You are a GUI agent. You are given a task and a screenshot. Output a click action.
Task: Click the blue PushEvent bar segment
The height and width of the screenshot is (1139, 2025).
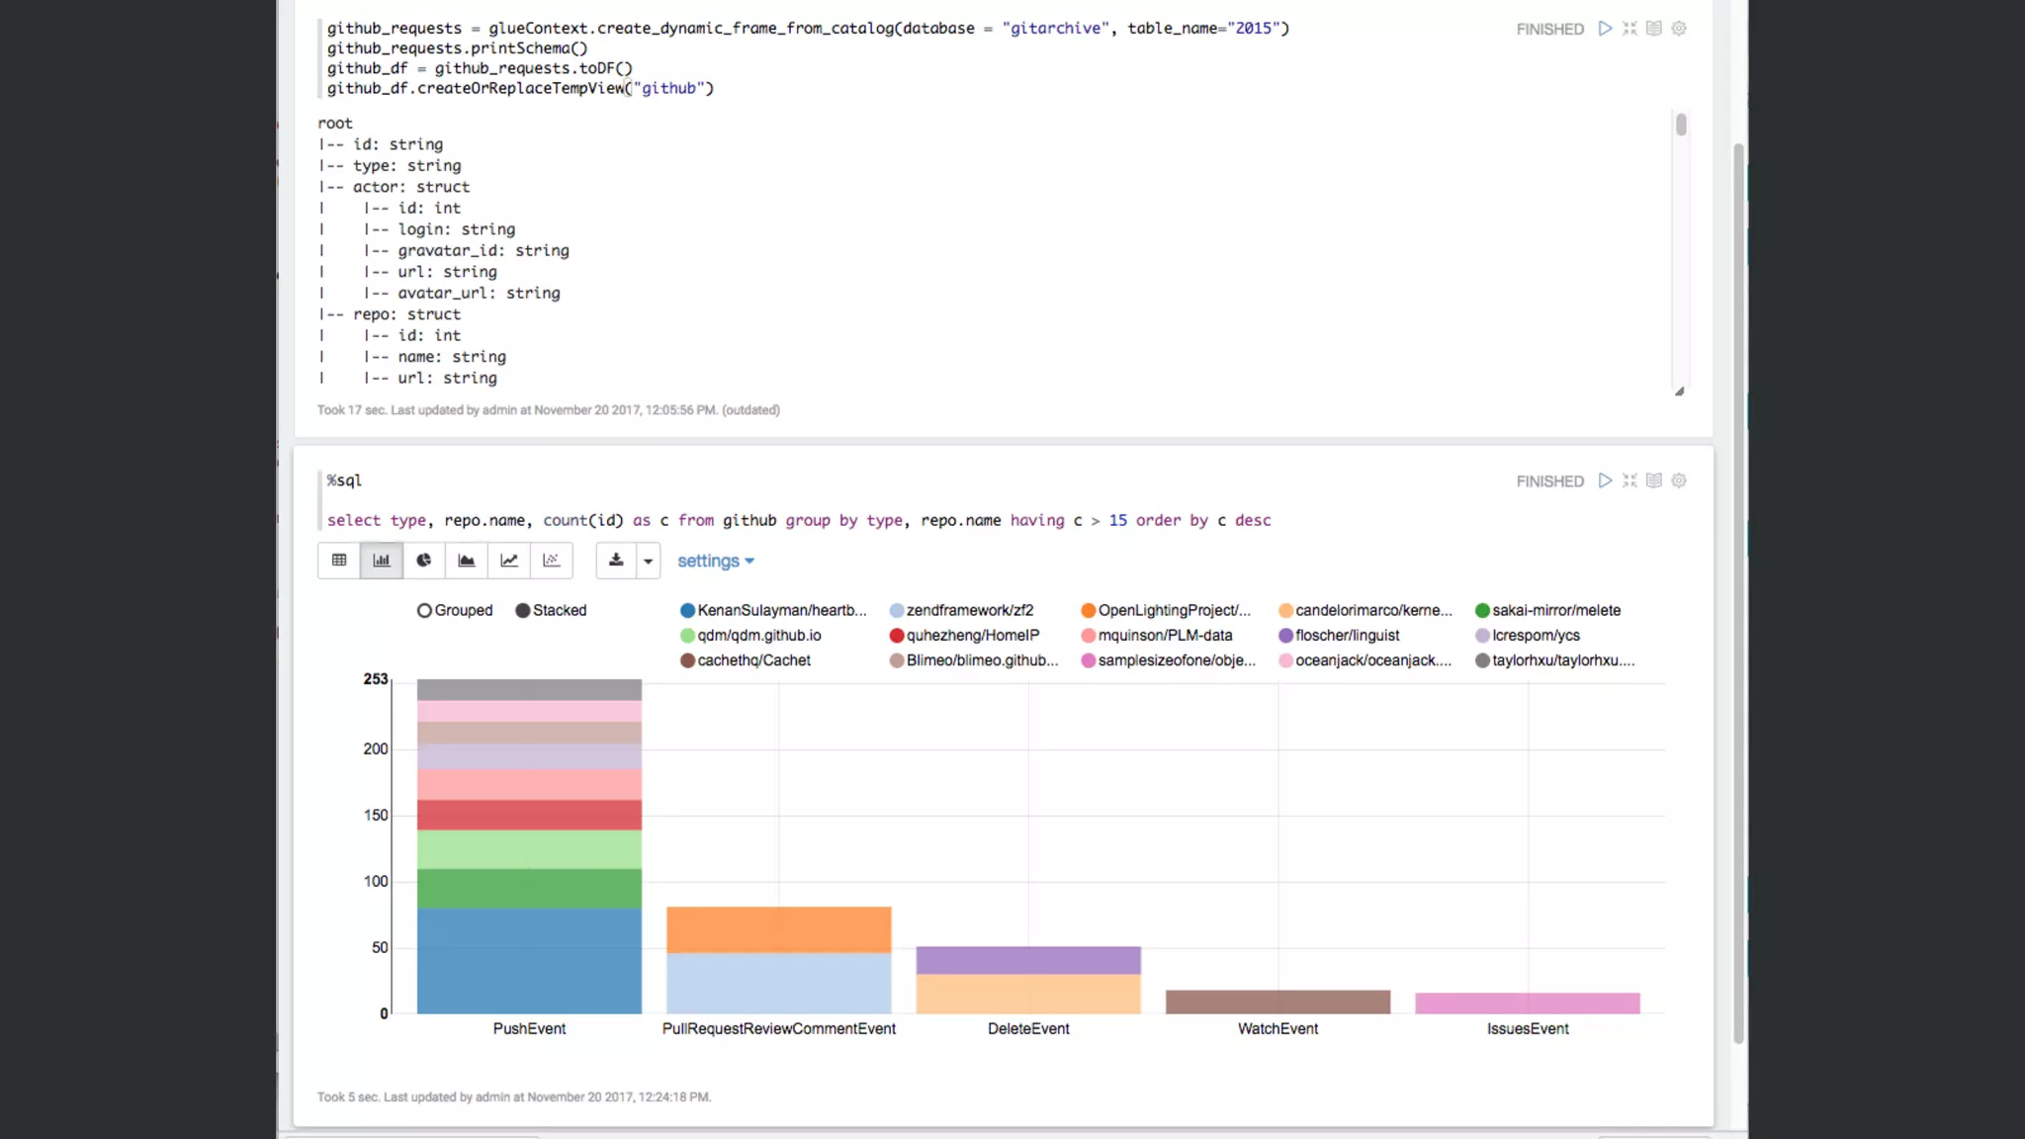coord(529,961)
